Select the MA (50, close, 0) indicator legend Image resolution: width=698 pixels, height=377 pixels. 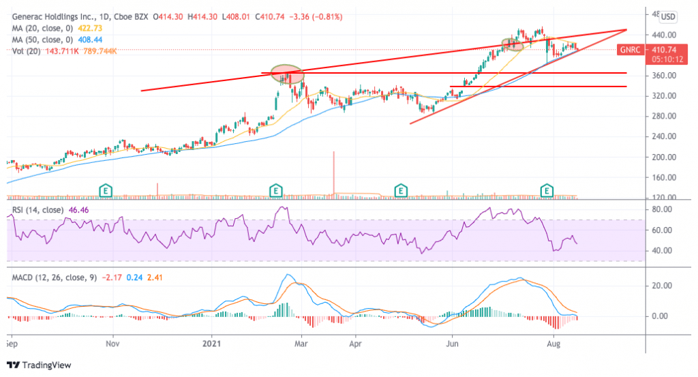pos(42,40)
